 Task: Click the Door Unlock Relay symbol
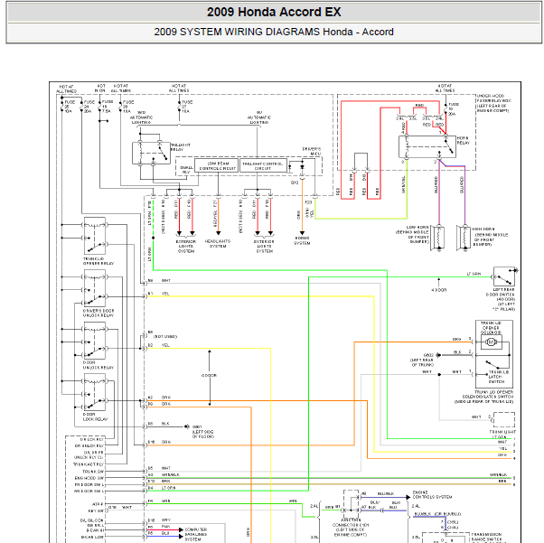click(95, 341)
